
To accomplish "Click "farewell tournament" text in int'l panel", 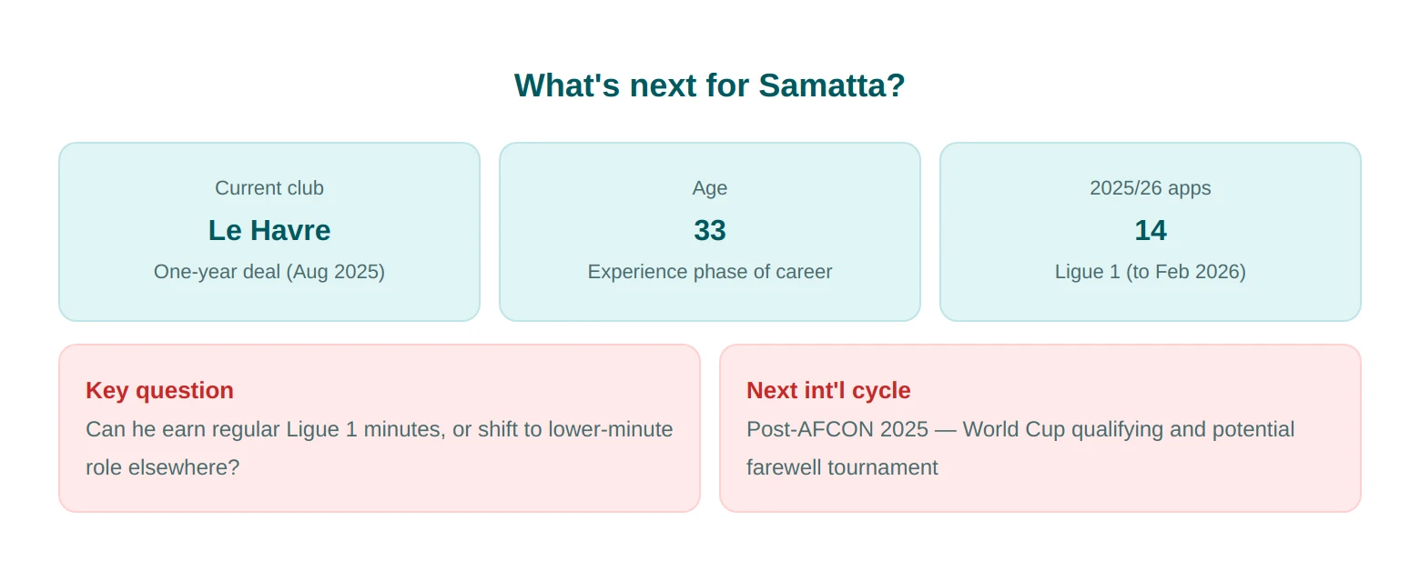I will 842,467.
